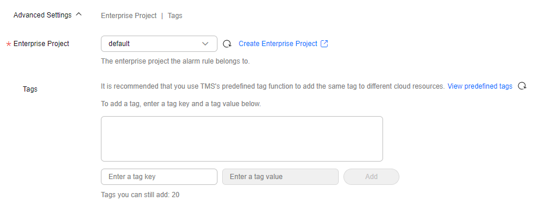Collapse the Advanced Settings chevron
Screen dimensions: 544x210
79,15
